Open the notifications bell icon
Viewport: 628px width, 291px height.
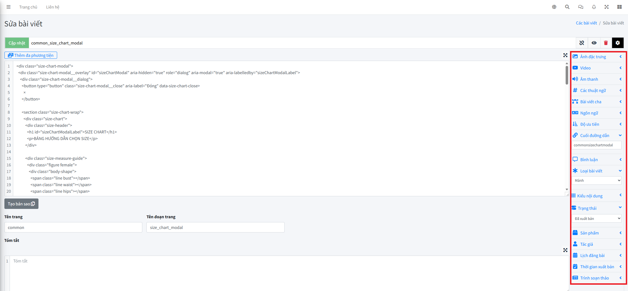click(x=594, y=7)
